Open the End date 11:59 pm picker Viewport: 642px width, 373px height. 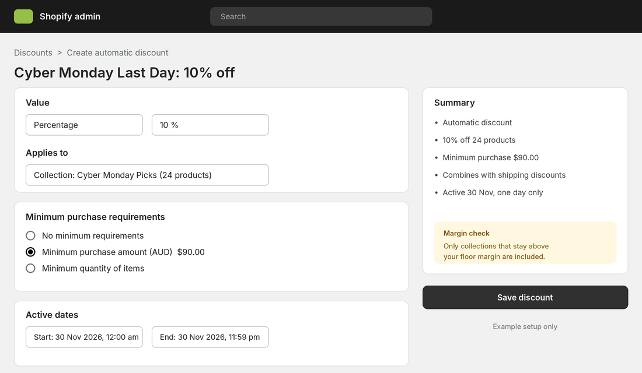pos(210,337)
